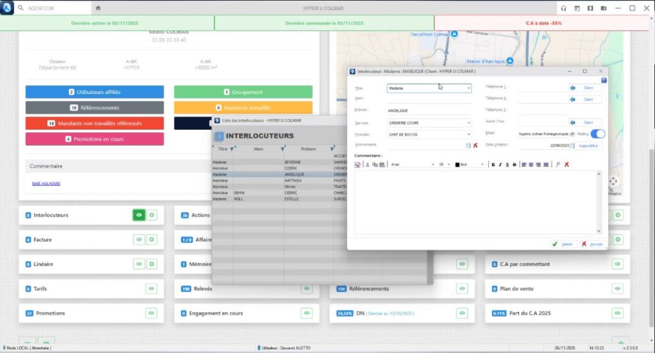
Task: Click the add button on Interlocuteurs card
Action: [x=152, y=215]
